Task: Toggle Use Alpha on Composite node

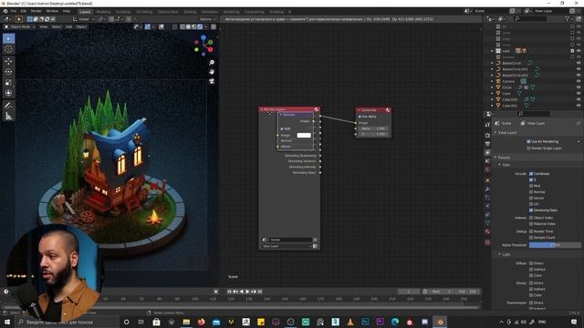Action: coord(360,117)
